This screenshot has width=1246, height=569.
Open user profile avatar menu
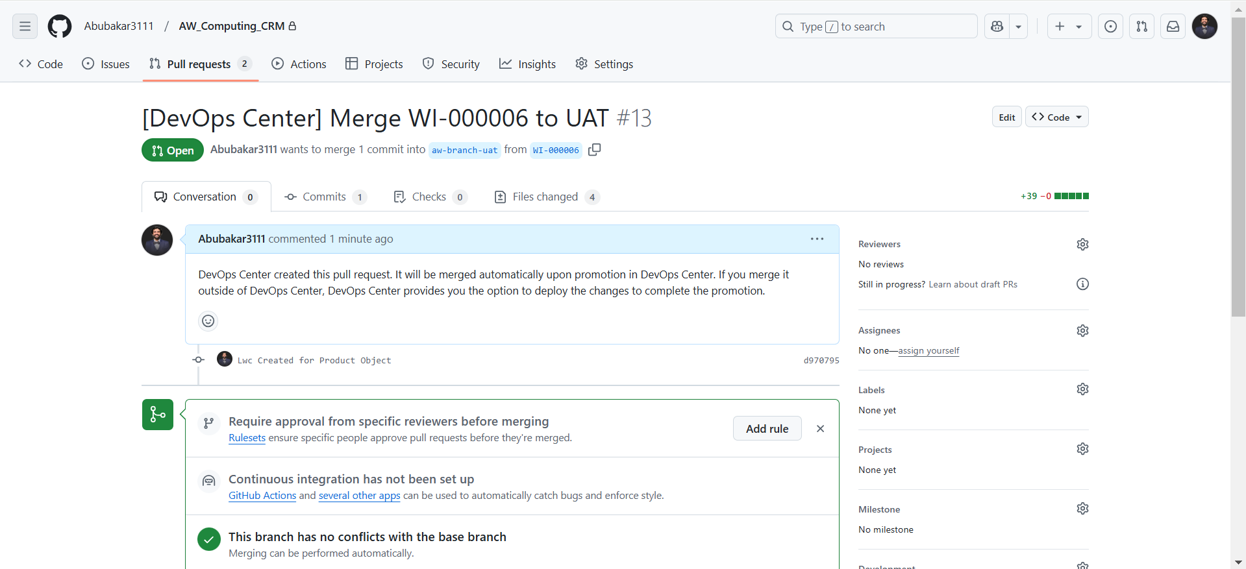tap(1205, 27)
